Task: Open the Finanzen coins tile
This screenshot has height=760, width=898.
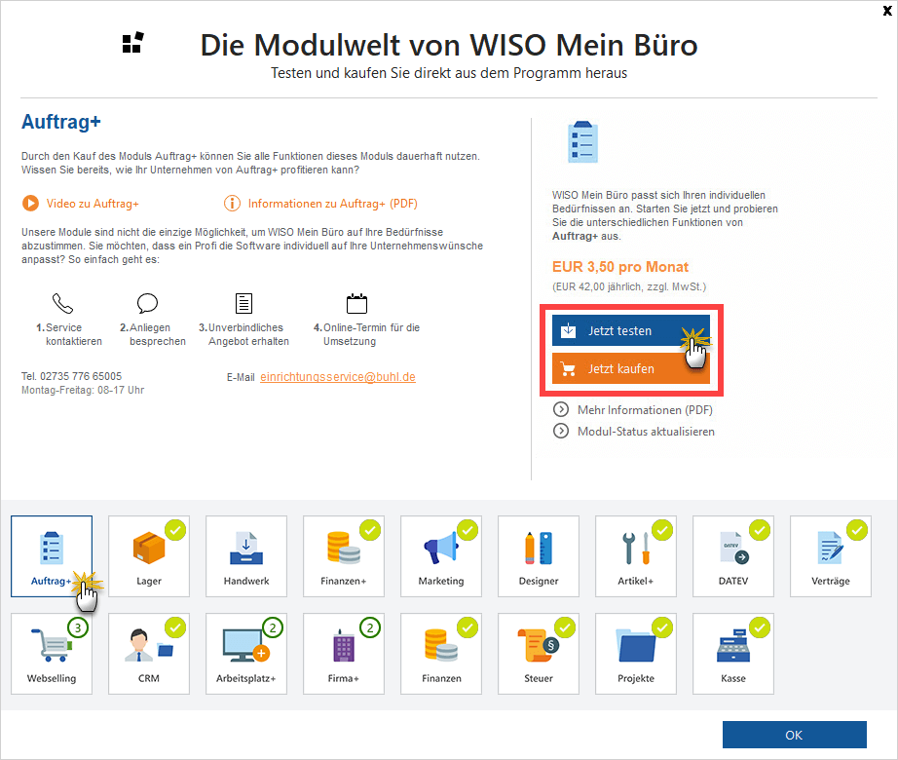Action: point(441,654)
